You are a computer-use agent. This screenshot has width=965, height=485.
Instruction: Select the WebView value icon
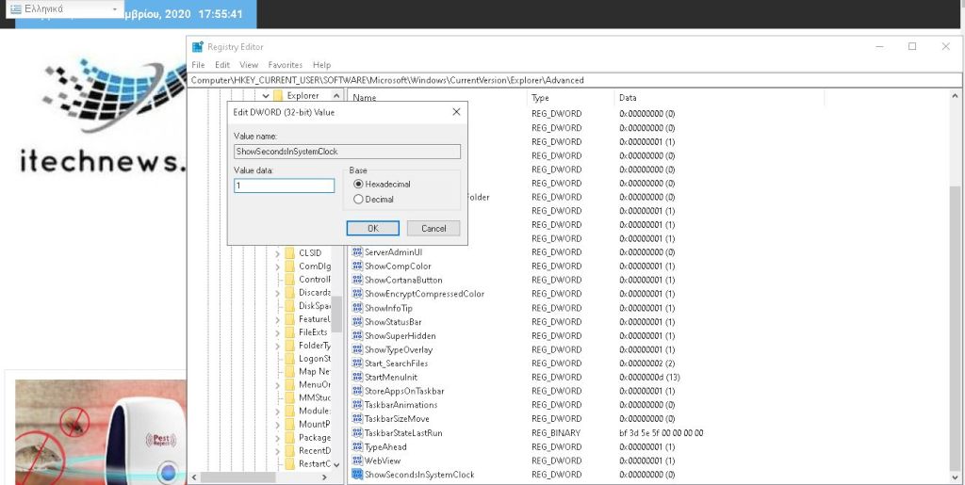pos(357,461)
